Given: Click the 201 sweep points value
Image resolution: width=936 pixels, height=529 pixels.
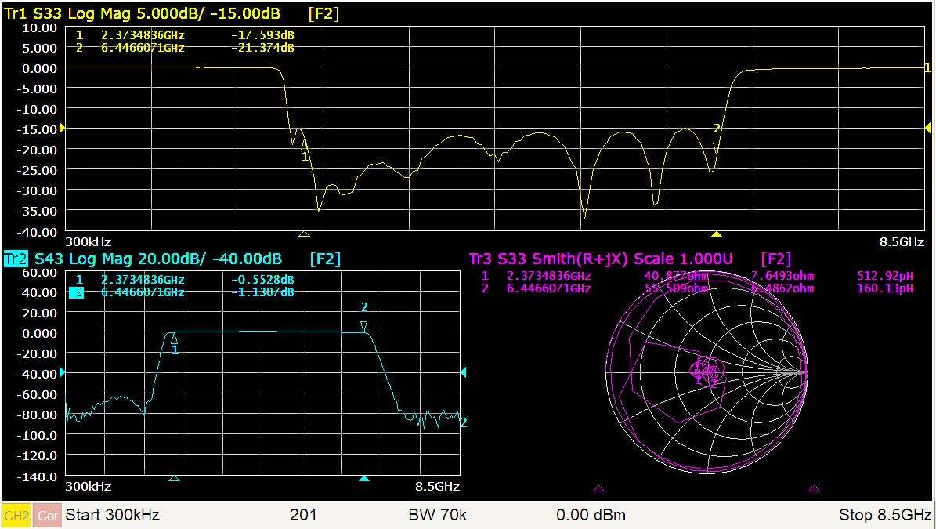Looking at the screenshot, I should click(303, 515).
